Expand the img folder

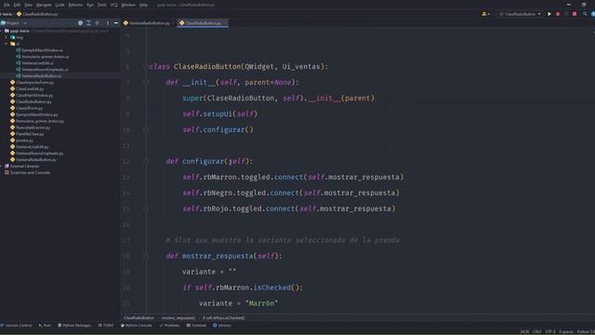tap(7, 37)
